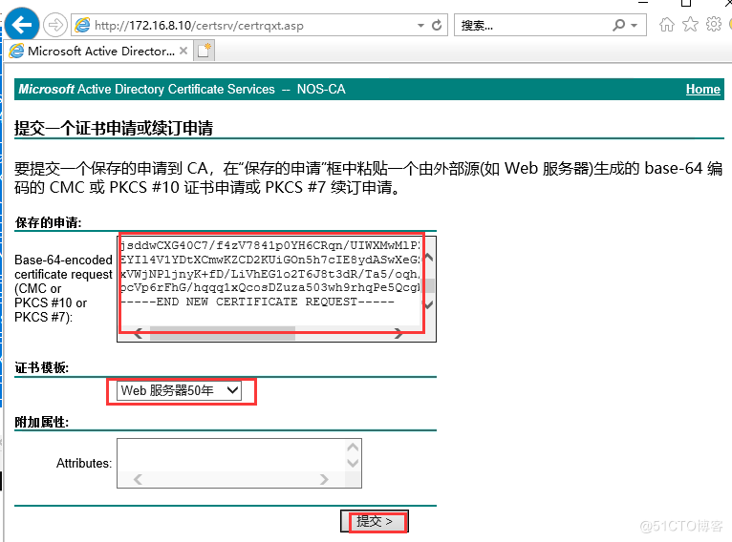Open Tools with the gear icon
Screen dimensions: 732x542
pos(713,24)
